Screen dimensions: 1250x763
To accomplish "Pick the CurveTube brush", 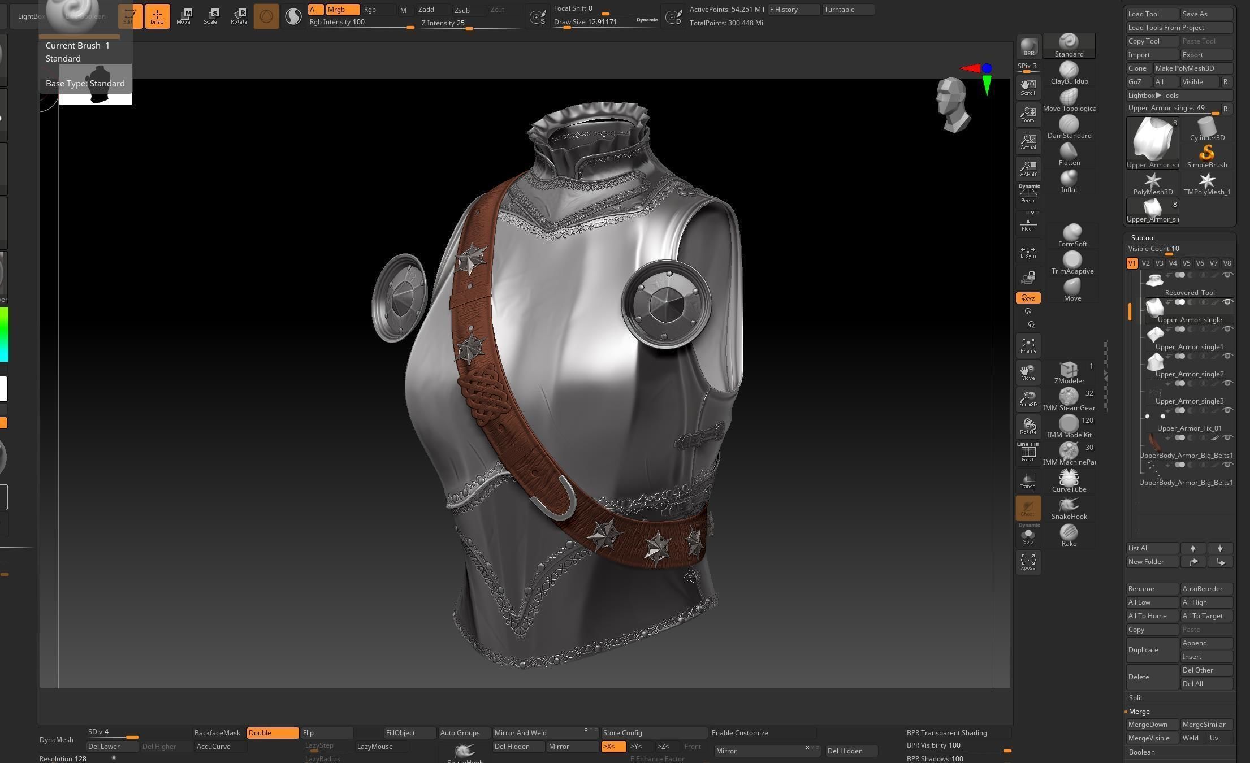I will (1069, 482).
